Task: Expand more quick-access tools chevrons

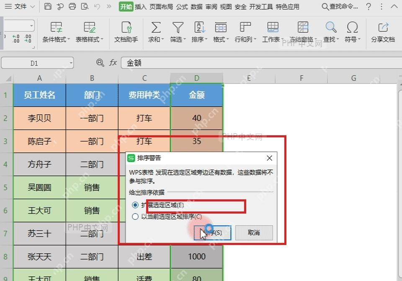Action: (x=109, y=6)
